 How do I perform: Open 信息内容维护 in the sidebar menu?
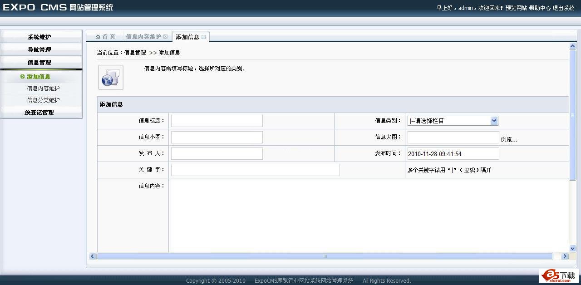pos(43,88)
